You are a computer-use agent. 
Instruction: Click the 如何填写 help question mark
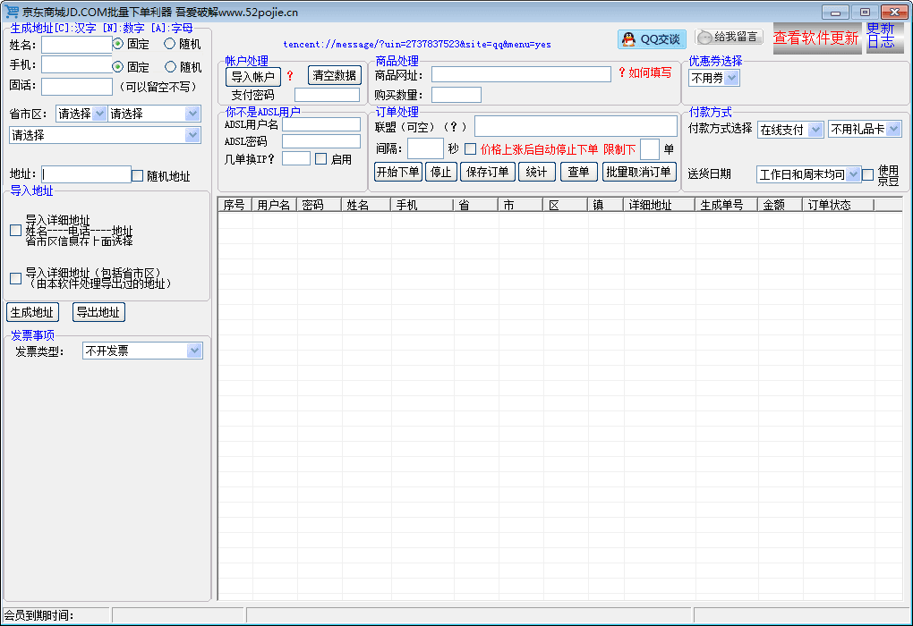click(x=622, y=73)
